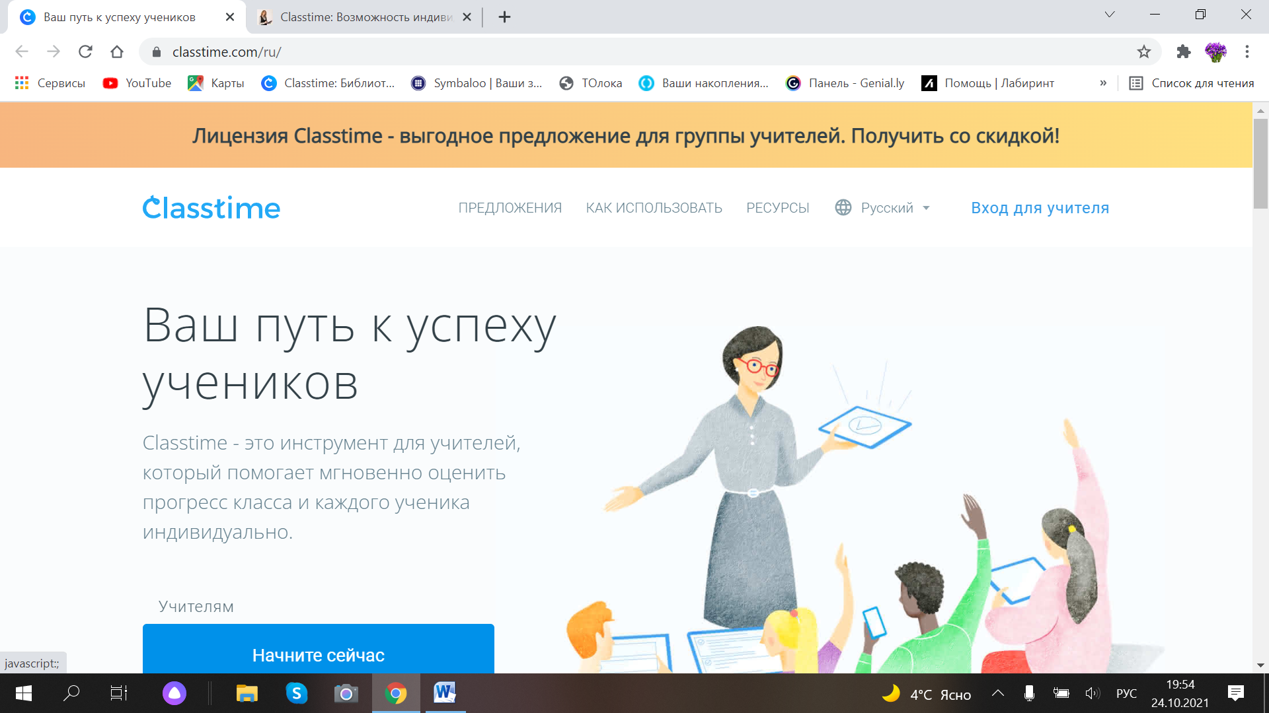
Task: Open the browser home page
Action: click(x=117, y=51)
